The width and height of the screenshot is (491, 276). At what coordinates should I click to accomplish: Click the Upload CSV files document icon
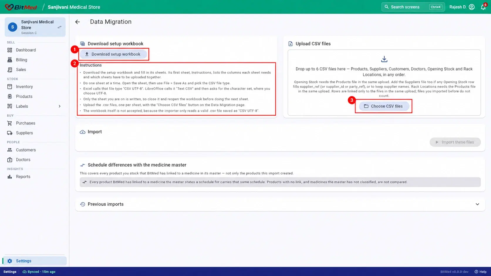pyautogui.click(x=290, y=44)
